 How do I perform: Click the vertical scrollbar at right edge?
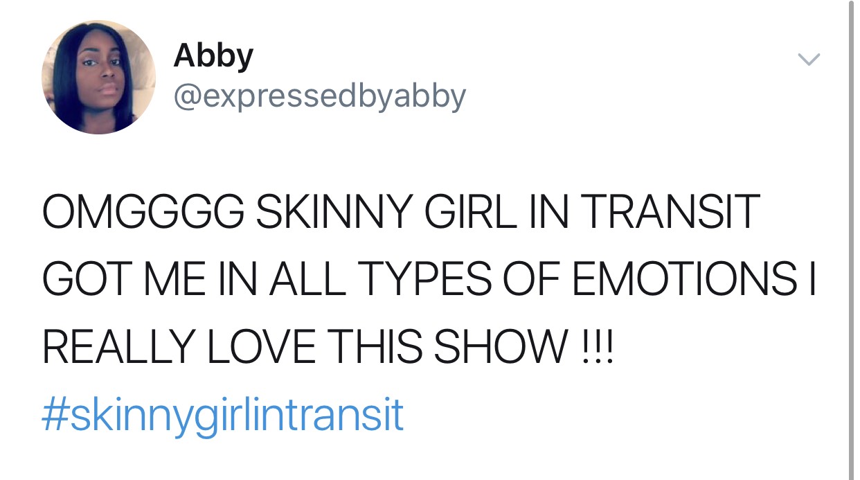[851, 240]
